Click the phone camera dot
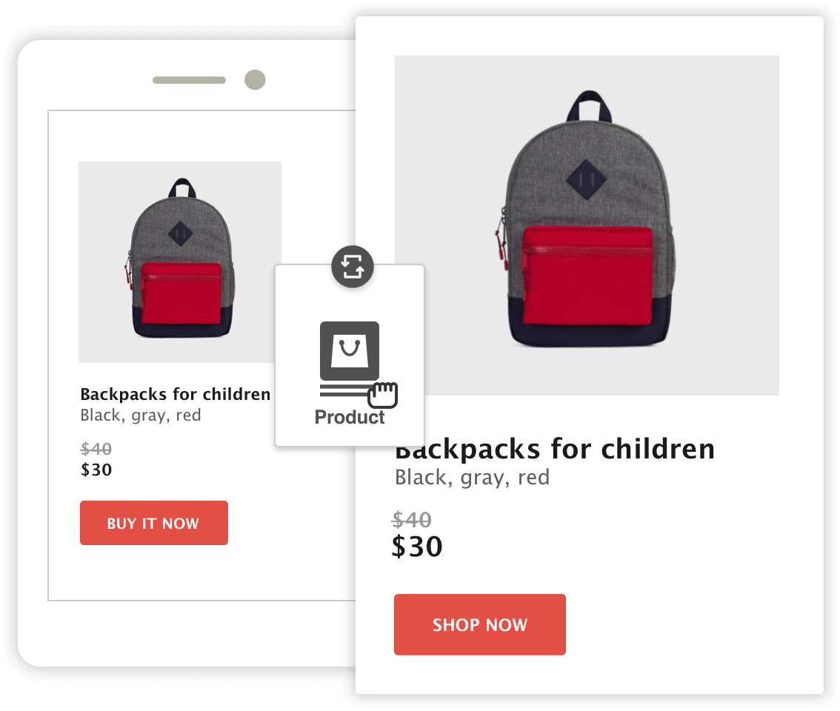 tap(255, 80)
